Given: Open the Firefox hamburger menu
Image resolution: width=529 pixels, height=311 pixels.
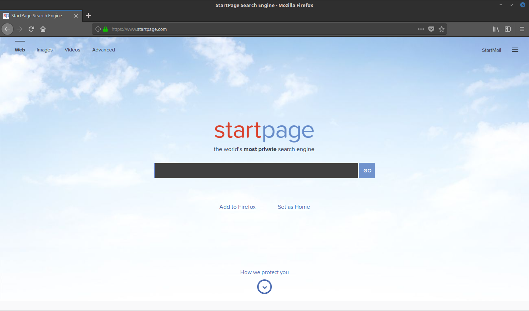Looking at the screenshot, I should point(522,29).
